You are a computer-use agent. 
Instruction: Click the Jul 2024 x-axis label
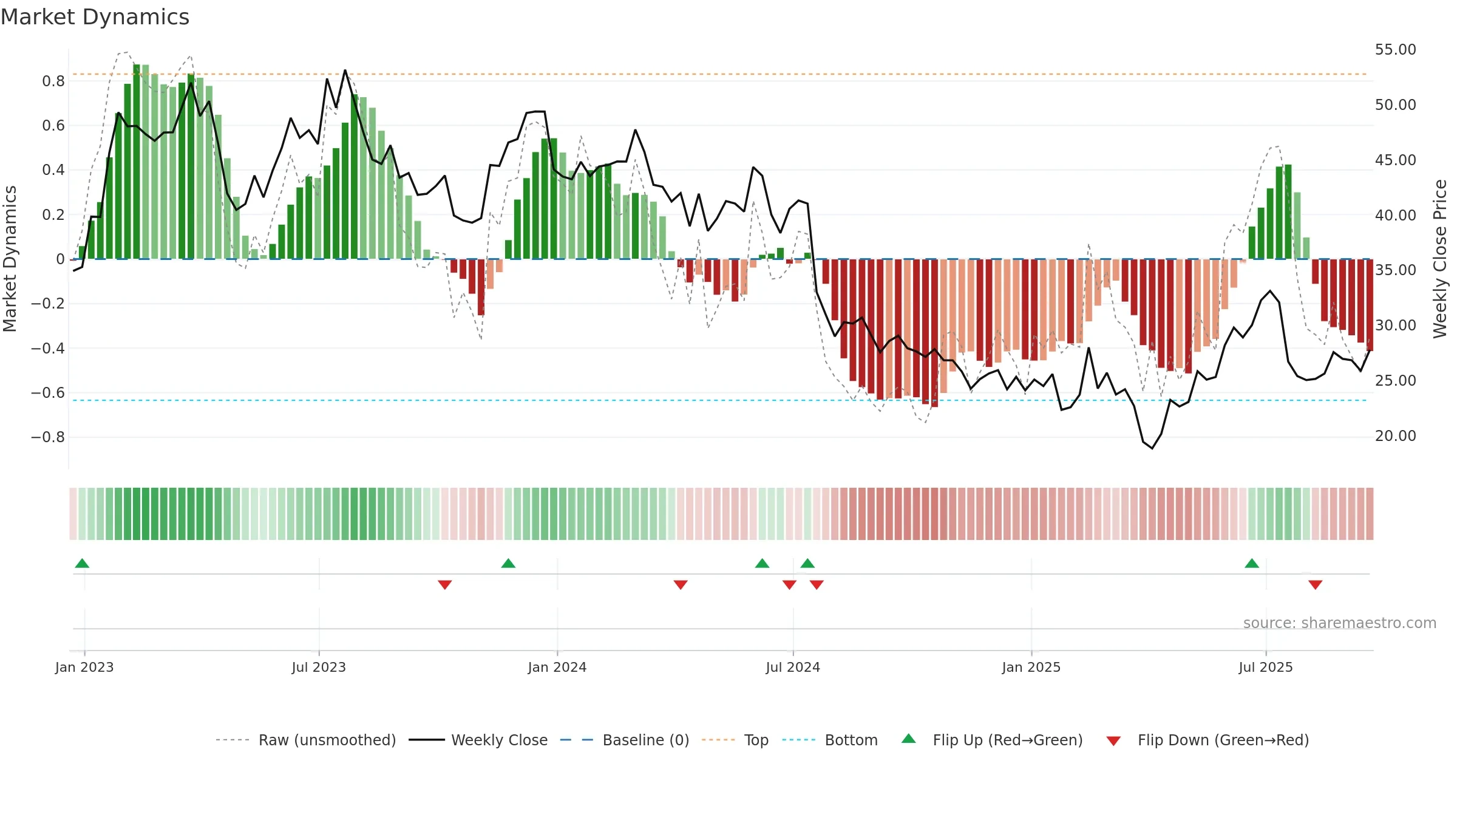coord(793,667)
